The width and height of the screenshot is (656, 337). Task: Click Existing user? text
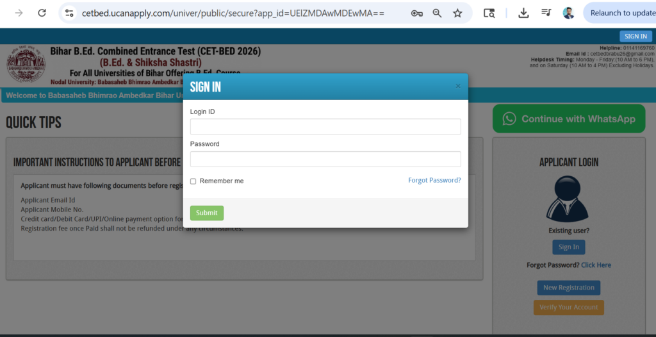[x=569, y=231]
